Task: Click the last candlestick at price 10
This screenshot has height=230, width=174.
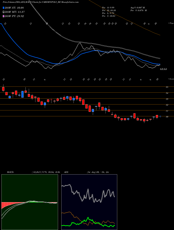Action: point(160,116)
